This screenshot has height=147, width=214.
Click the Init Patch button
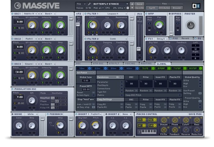pos(86,73)
